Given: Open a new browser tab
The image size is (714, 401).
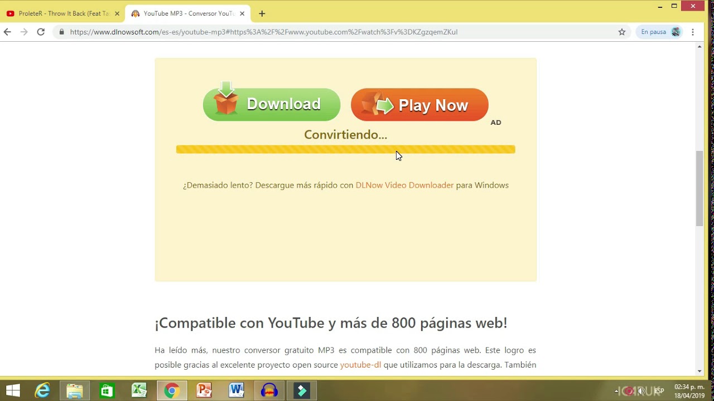Looking at the screenshot, I should [262, 13].
